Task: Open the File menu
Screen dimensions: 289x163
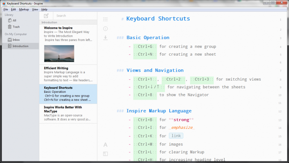Action: point(6,9)
